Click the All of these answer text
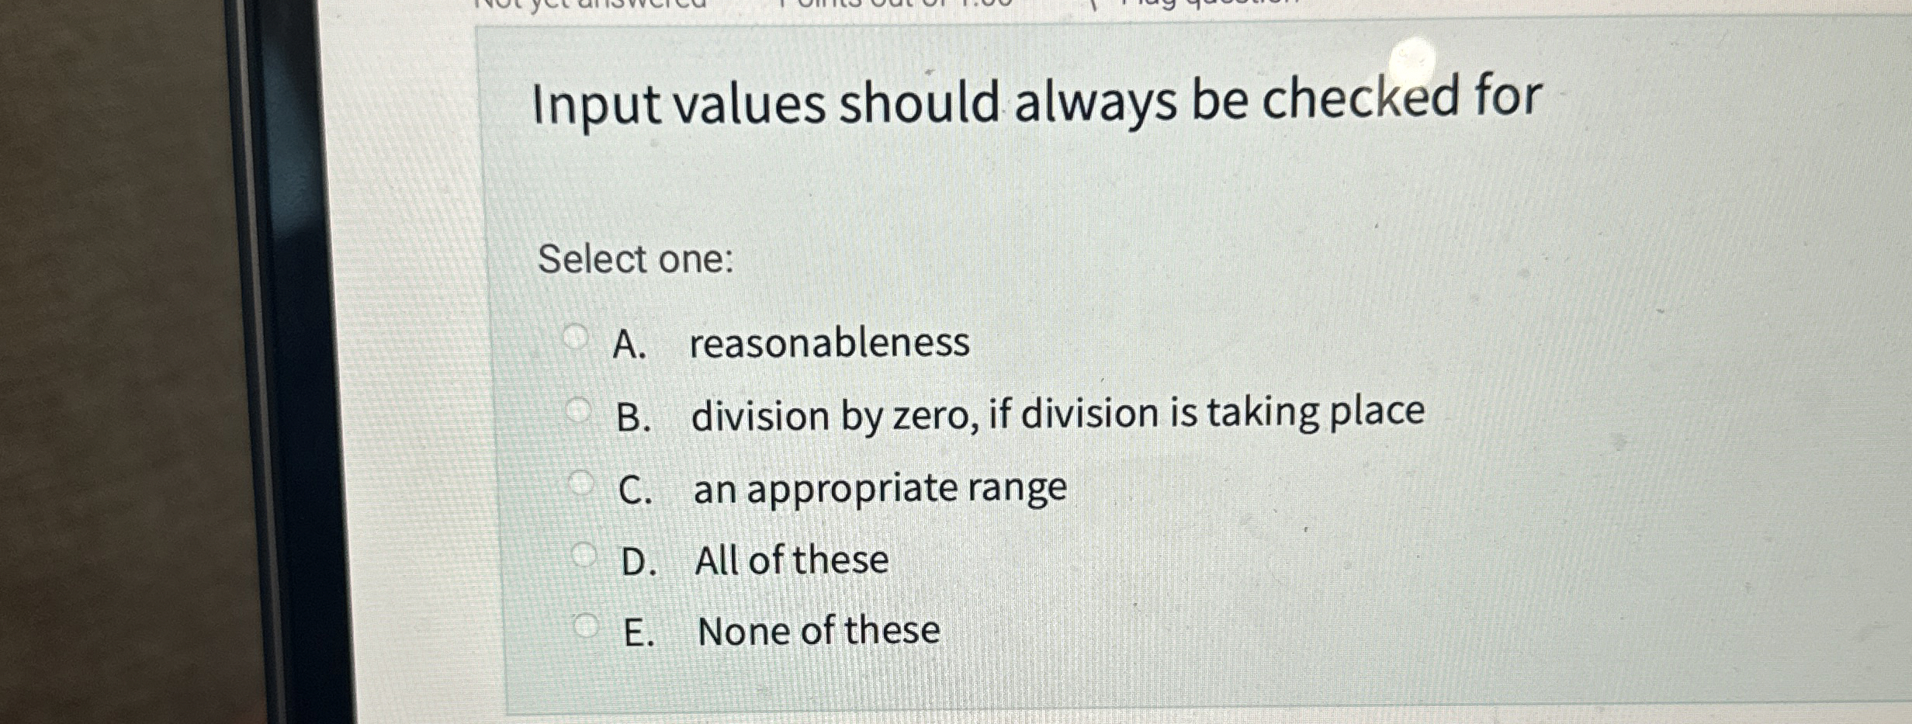This screenshot has height=724, width=1912. tap(791, 560)
